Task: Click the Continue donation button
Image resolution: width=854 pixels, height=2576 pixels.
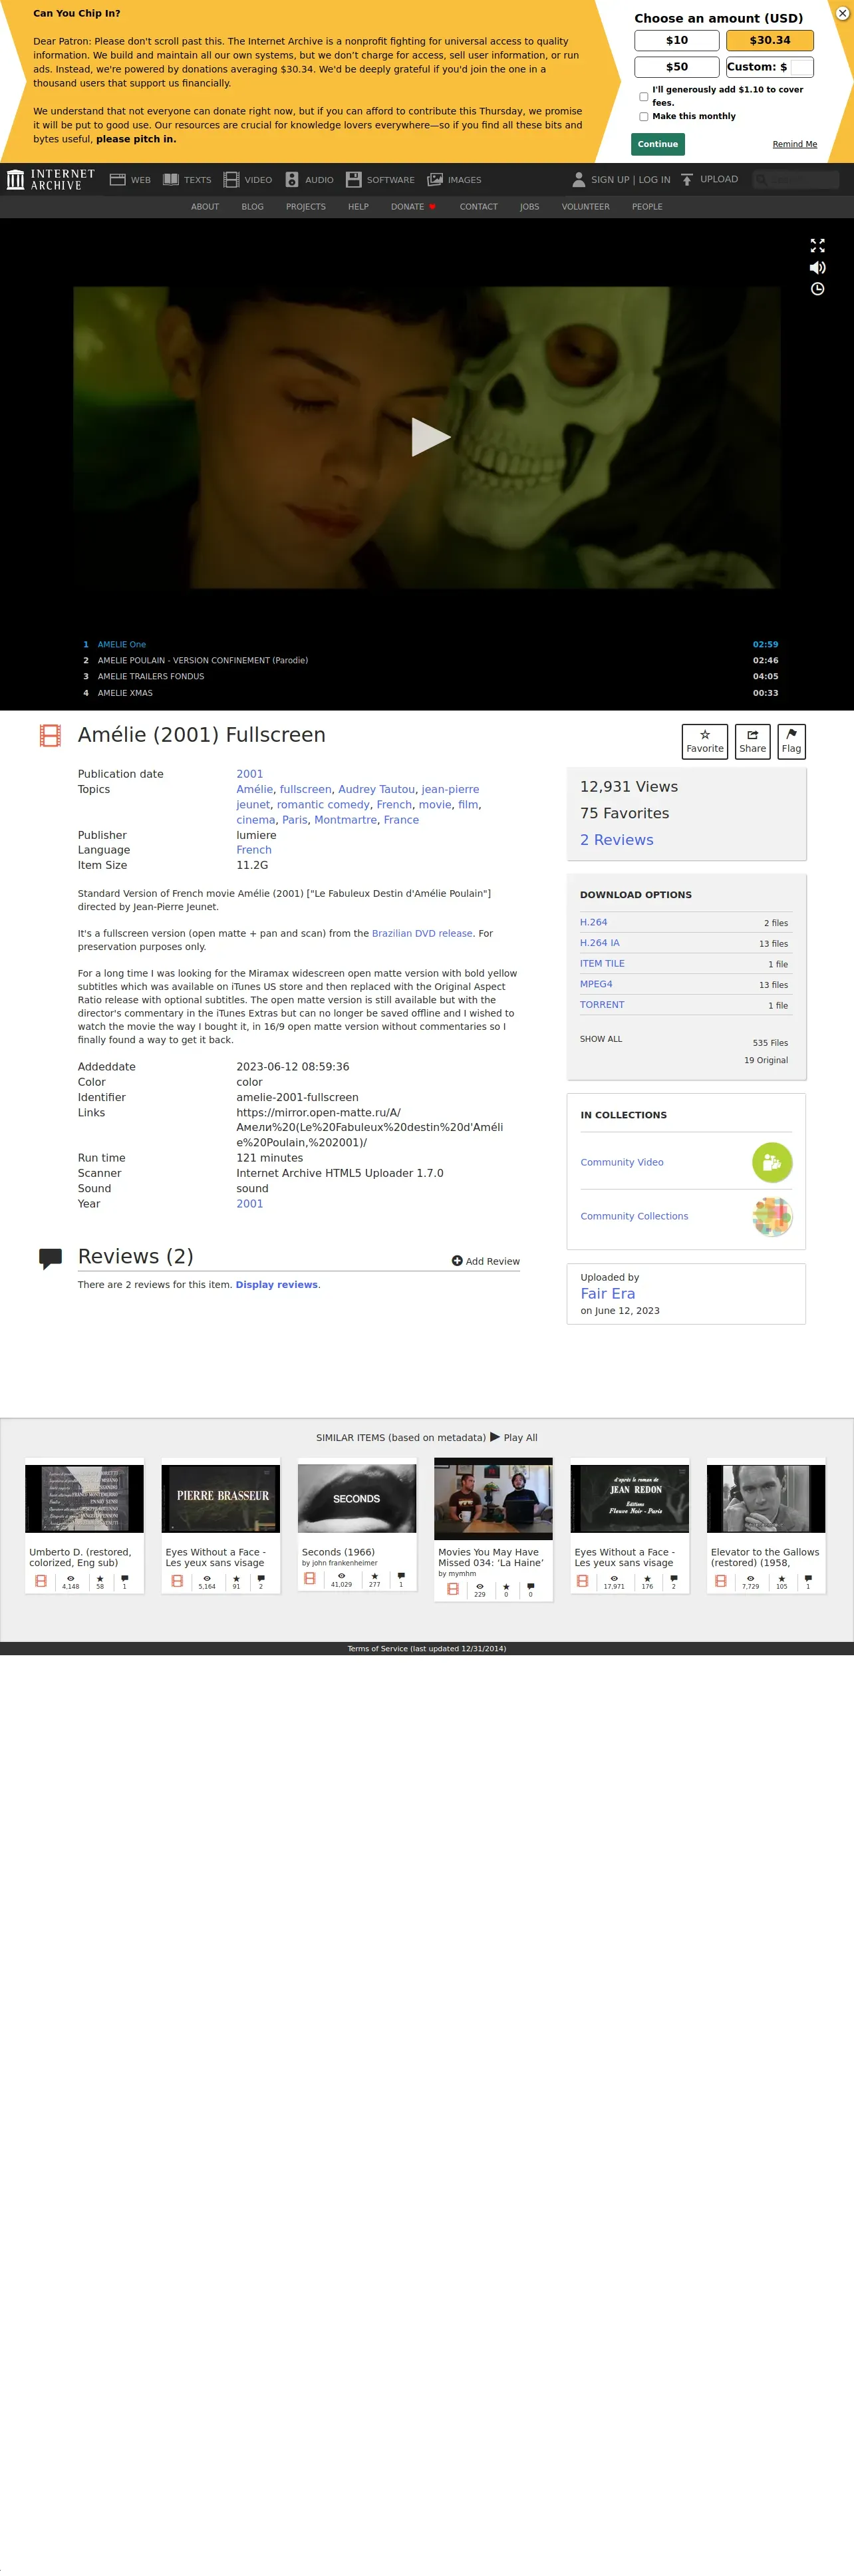Action: pyautogui.click(x=658, y=144)
